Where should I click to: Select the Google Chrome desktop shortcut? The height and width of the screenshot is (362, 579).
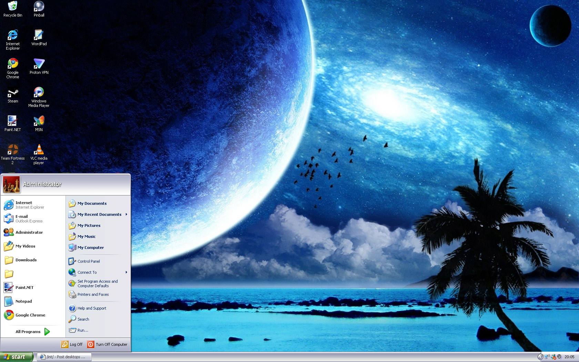13,69
